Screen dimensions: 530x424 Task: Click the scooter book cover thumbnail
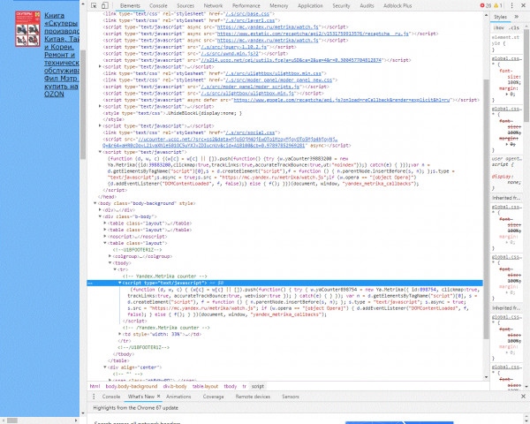(27, 29)
